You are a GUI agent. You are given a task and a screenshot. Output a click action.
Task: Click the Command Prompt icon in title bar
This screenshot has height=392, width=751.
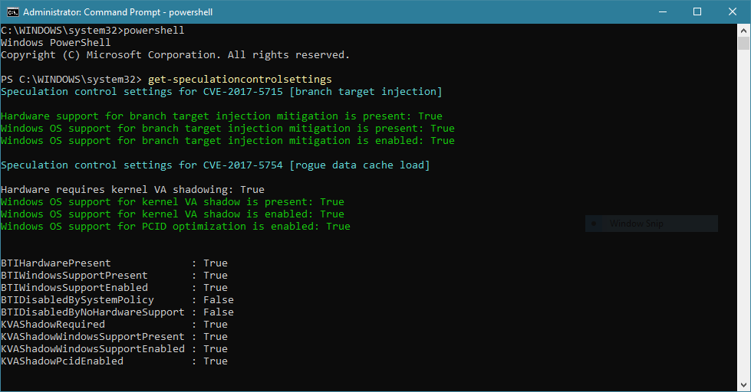pos(12,12)
